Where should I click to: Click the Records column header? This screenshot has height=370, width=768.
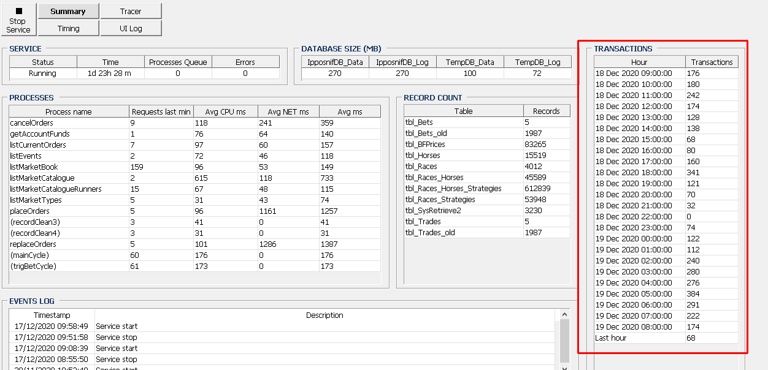[x=547, y=111]
